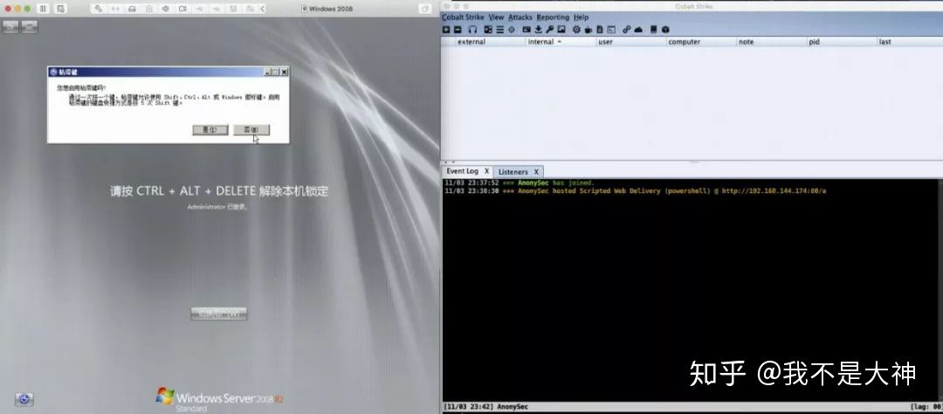The height and width of the screenshot is (414, 943).
Task: Click the 'AnonySec has joined' log line
Action: [x=520, y=183]
